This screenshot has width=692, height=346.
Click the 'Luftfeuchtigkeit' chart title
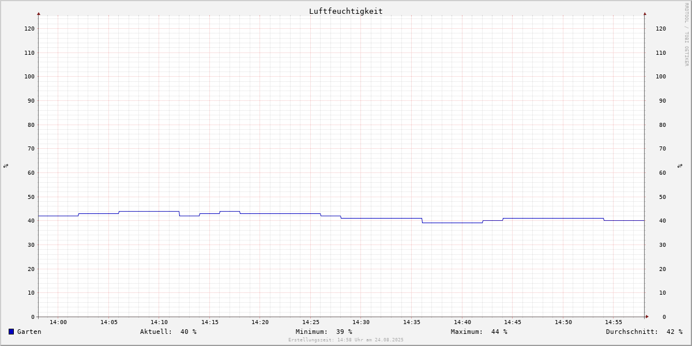point(346,11)
